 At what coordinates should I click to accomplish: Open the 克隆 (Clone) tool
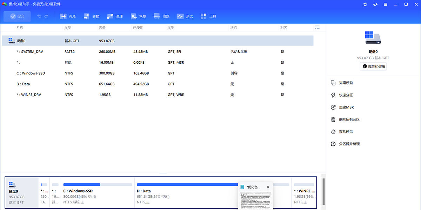pos(68,16)
